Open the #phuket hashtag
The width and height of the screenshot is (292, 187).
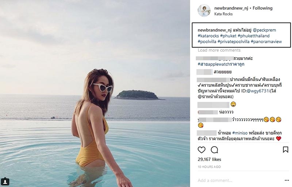[229, 36]
